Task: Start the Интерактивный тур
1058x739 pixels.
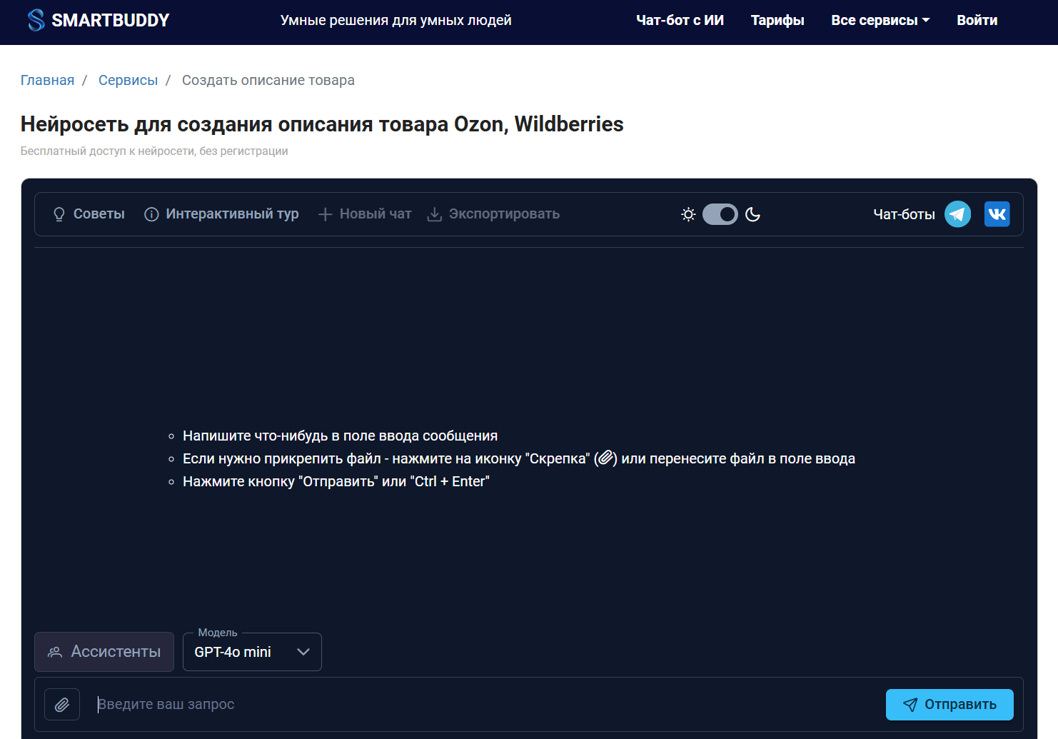Action: 221,214
